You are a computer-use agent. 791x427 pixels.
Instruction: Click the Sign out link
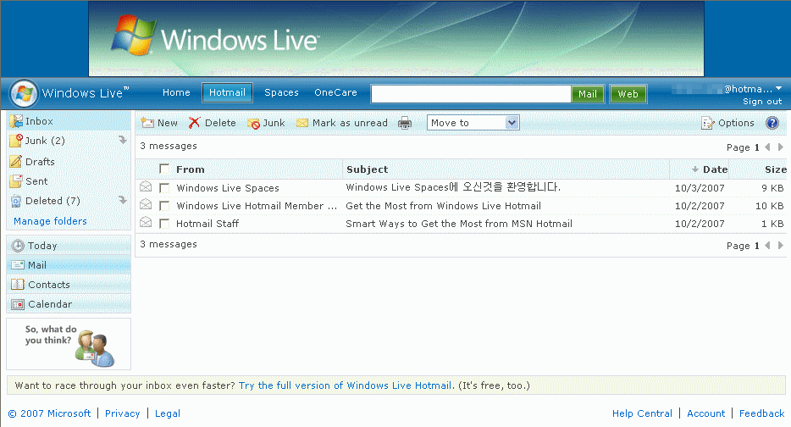[762, 102]
